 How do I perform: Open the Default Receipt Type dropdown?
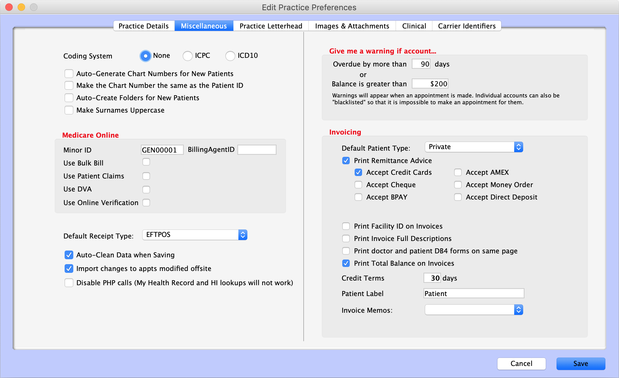tap(195, 235)
